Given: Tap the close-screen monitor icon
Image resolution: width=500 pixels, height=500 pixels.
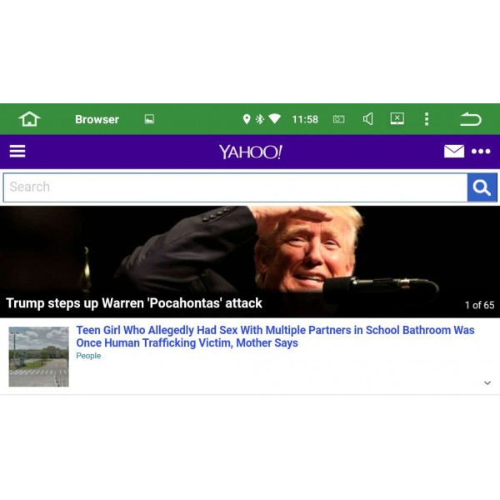Looking at the screenshot, I should click(x=397, y=118).
